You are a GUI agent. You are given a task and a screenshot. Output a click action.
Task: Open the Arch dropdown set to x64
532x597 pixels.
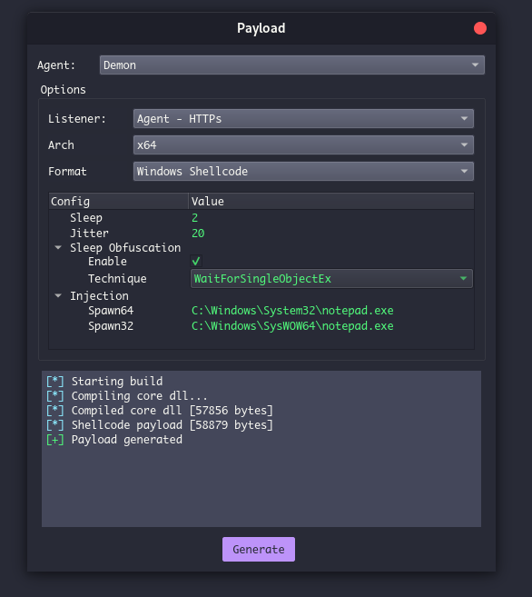coord(303,145)
